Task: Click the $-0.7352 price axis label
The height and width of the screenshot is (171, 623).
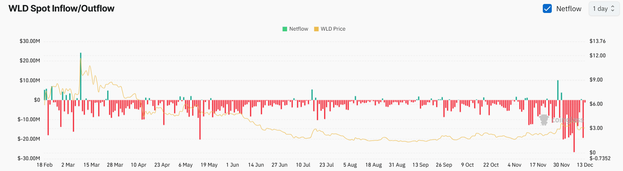Action: coord(600,158)
